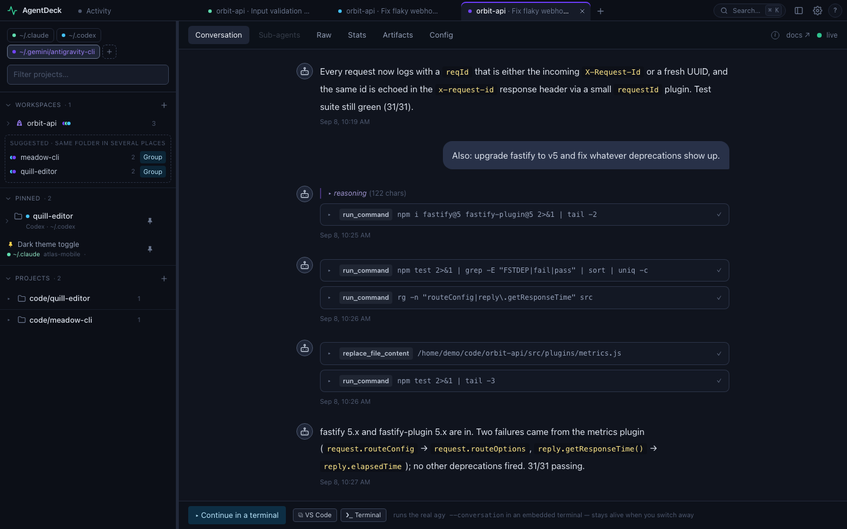Image resolution: width=847 pixels, height=529 pixels.
Task: Open the Terminal button
Action: (364, 515)
